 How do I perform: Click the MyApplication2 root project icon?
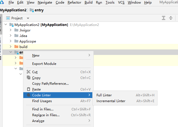[11, 25]
